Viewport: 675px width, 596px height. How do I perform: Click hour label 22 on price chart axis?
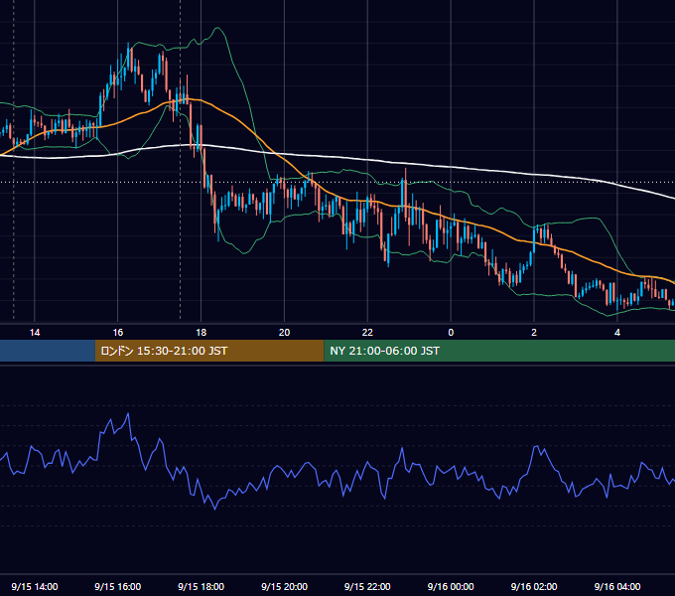[367, 333]
